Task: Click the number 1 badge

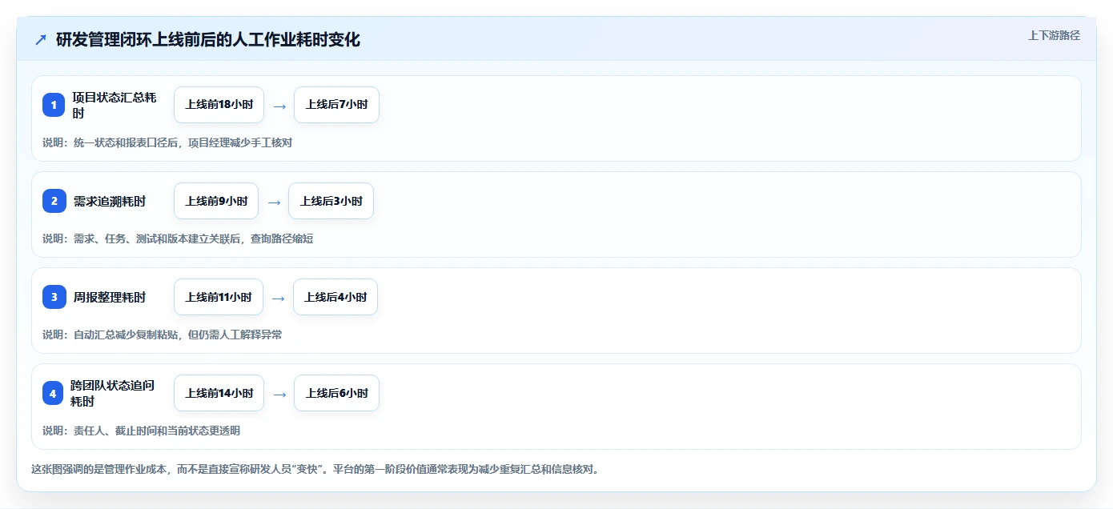Action: coord(54,105)
